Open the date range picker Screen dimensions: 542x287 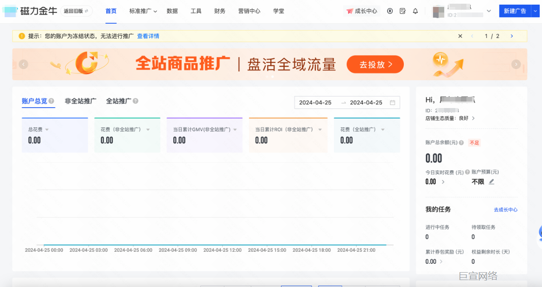[x=347, y=102]
